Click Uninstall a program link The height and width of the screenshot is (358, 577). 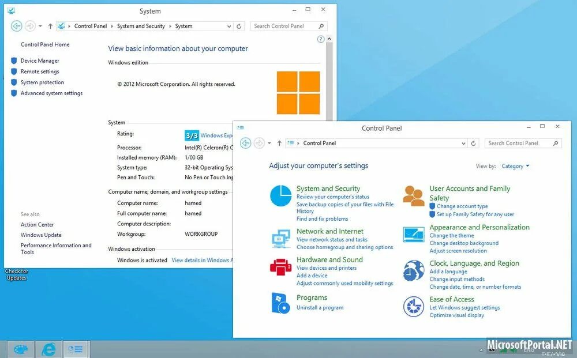point(320,308)
